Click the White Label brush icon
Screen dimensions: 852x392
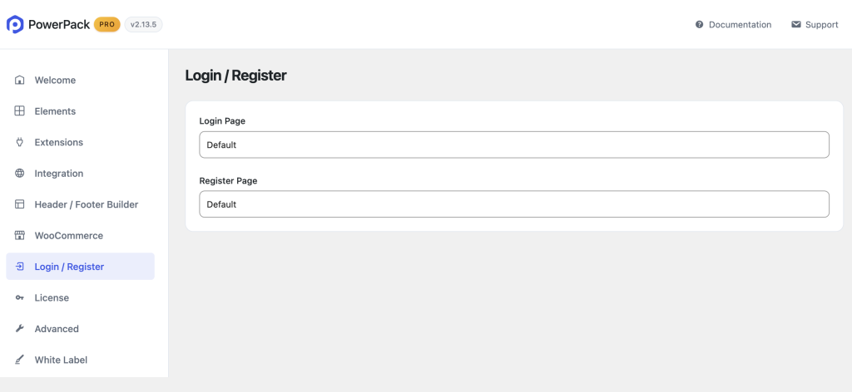[x=20, y=360]
